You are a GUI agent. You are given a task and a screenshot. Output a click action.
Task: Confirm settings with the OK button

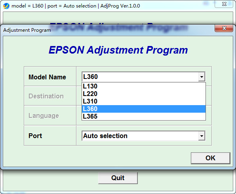(210, 158)
